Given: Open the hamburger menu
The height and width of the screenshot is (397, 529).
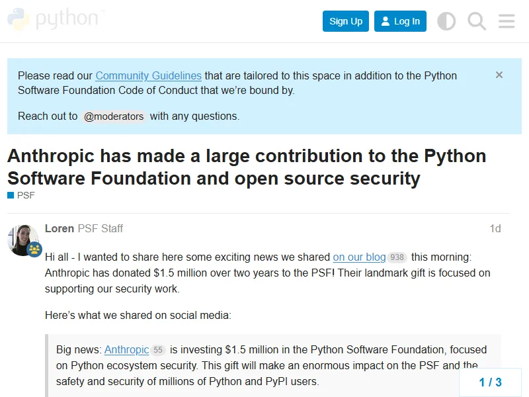Looking at the screenshot, I should (x=507, y=21).
